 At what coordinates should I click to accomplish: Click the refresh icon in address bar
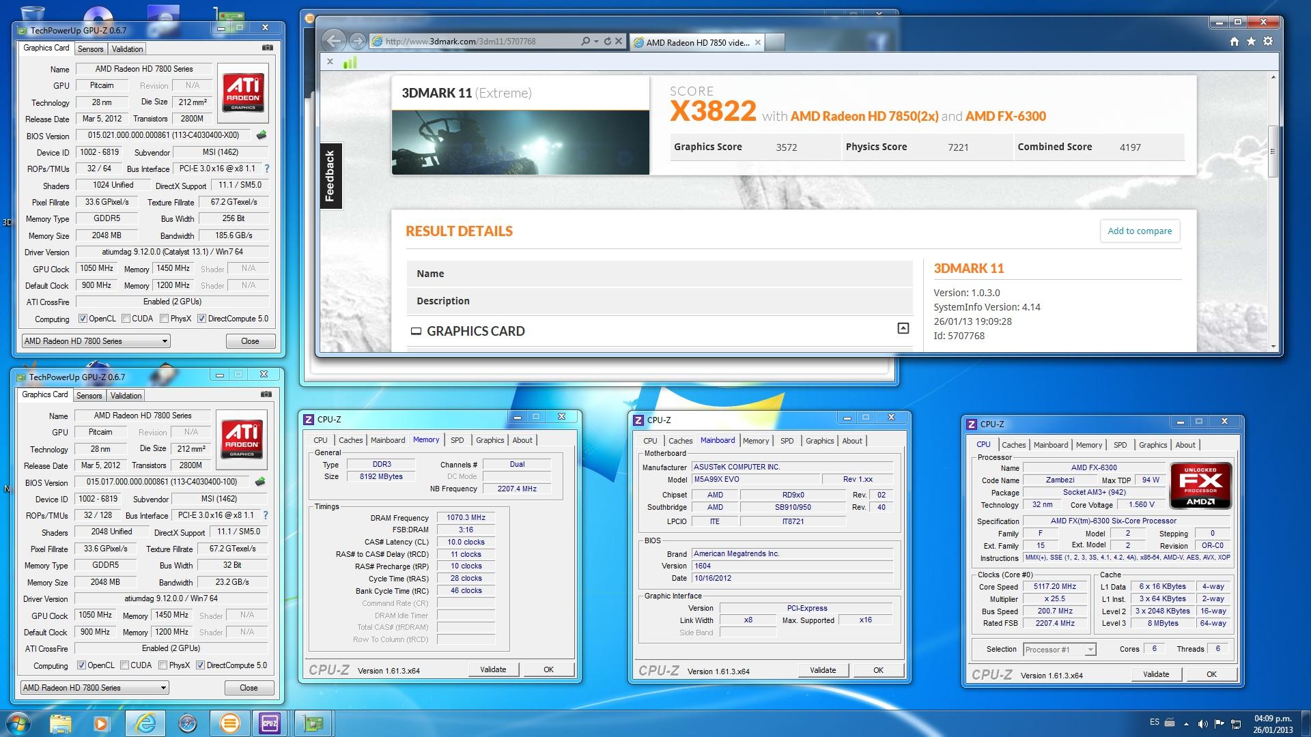pyautogui.click(x=607, y=41)
